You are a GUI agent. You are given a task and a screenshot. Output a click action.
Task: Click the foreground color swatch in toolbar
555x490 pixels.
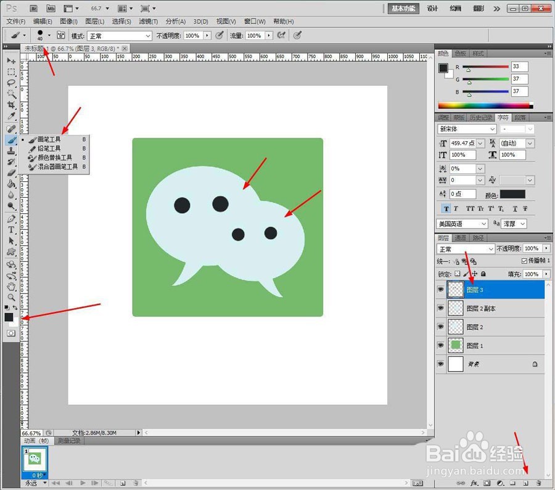click(x=9, y=317)
